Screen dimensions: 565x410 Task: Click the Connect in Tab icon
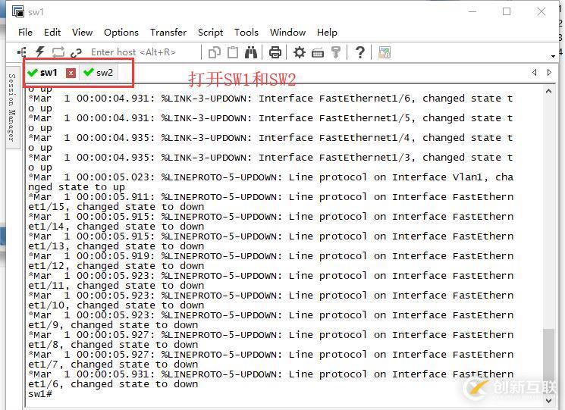(58, 52)
